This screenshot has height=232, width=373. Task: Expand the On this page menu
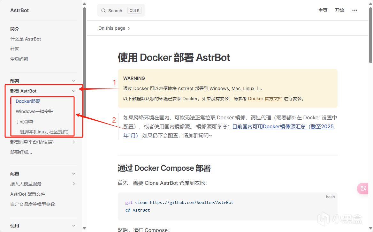(114, 28)
